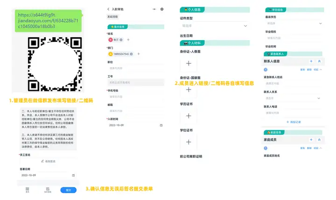
Task: Click the 入职时间 date value 2022-10-09
Action: tap(116, 125)
